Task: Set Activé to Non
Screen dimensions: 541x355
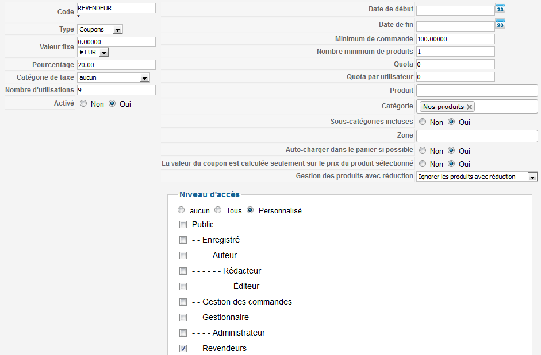Action: pos(83,104)
